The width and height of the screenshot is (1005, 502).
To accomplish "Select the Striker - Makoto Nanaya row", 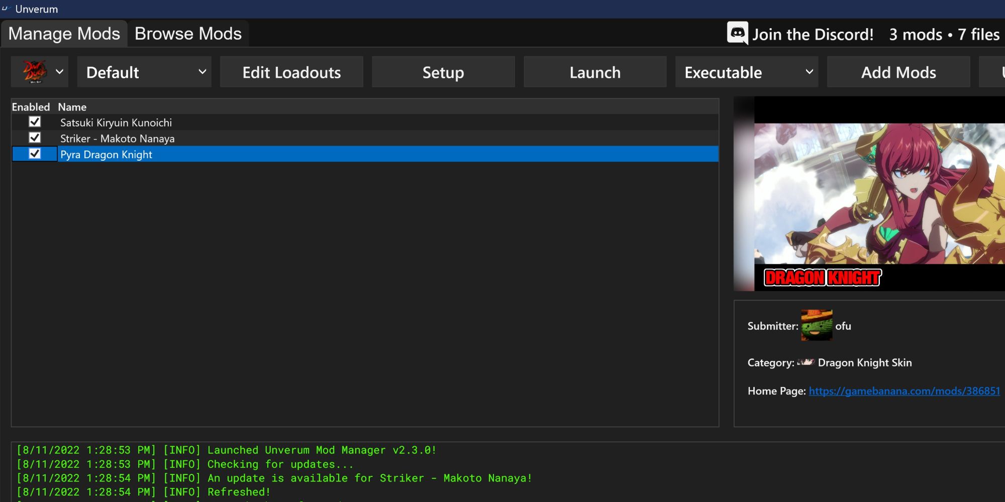I will tap(365, 138).
